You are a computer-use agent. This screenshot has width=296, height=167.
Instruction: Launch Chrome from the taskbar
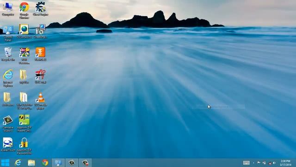click(x=45, y=163)
